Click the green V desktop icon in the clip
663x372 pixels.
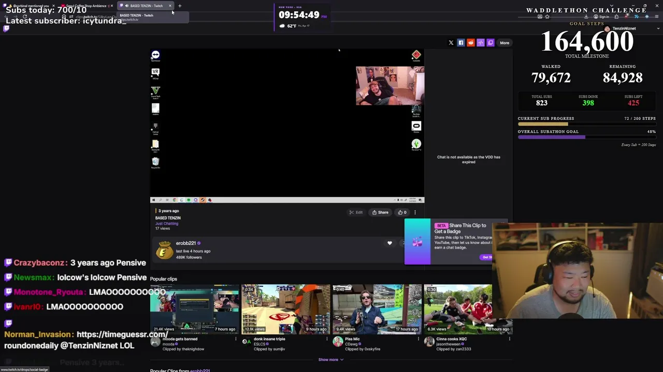point(155,92)
